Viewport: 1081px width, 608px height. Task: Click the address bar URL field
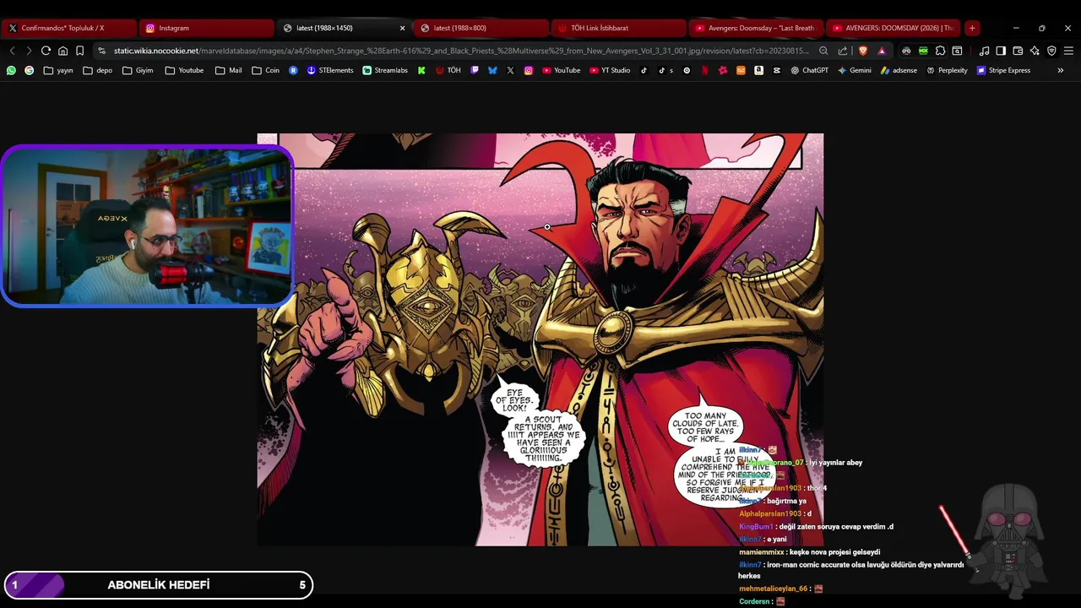(461, 51)
